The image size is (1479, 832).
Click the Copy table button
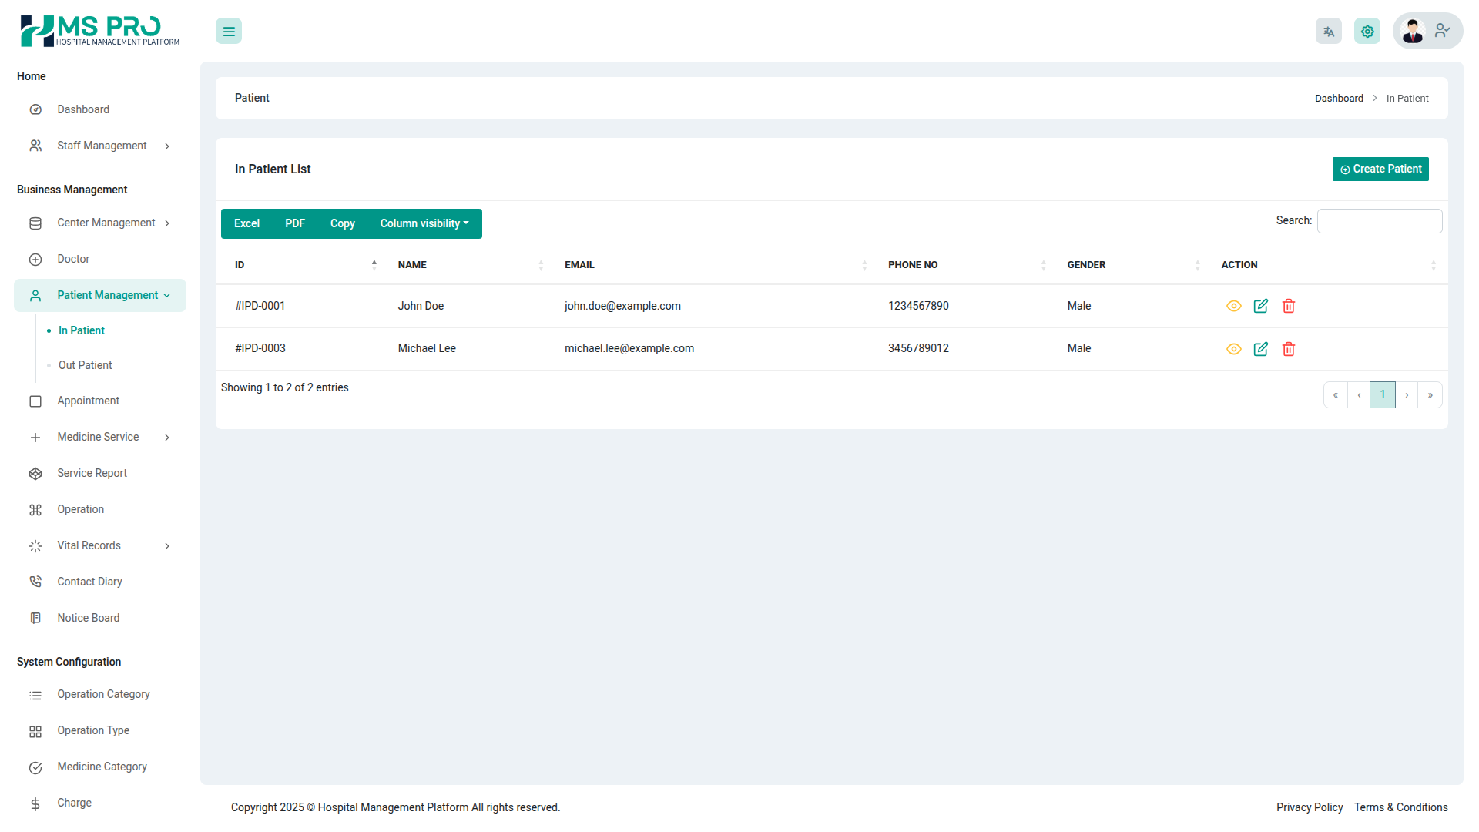[x=343, y=223]
